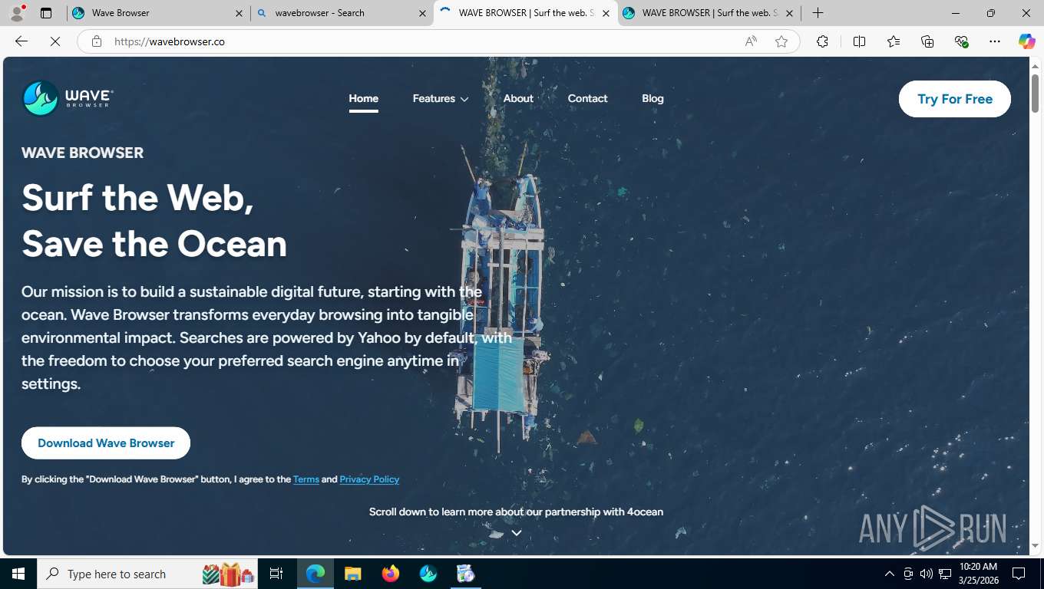Viewport: 1044px width, 589px height.
Task: Open Browser essentials heart icon
Action: click(961, 41)
